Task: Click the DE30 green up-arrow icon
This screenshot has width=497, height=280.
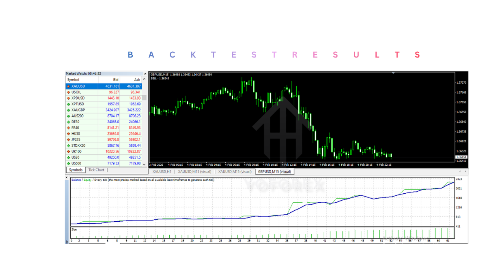Action: [x=68, y=122]
